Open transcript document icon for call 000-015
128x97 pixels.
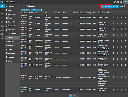click(114, 17)
